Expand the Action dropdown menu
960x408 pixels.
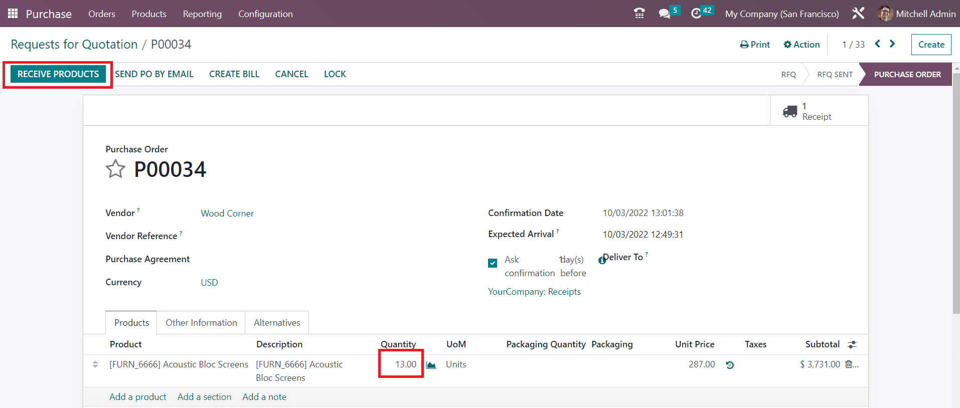point(802,45)
